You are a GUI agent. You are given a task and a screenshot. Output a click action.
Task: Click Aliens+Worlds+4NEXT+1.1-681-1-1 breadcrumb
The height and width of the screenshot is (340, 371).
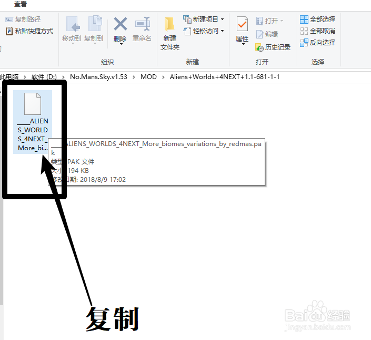[x=225, y=77]
